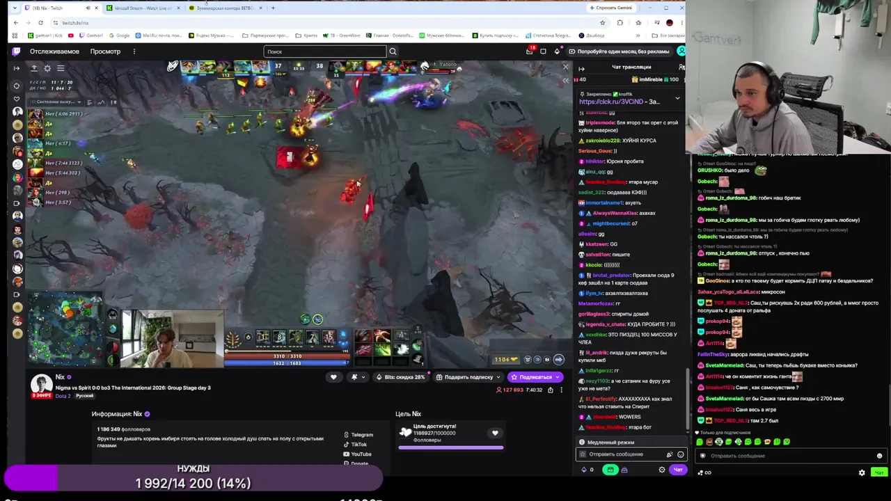Open the three-dot menu beside Просмотр
Screen dimensions: 891x501
(134, 51)
